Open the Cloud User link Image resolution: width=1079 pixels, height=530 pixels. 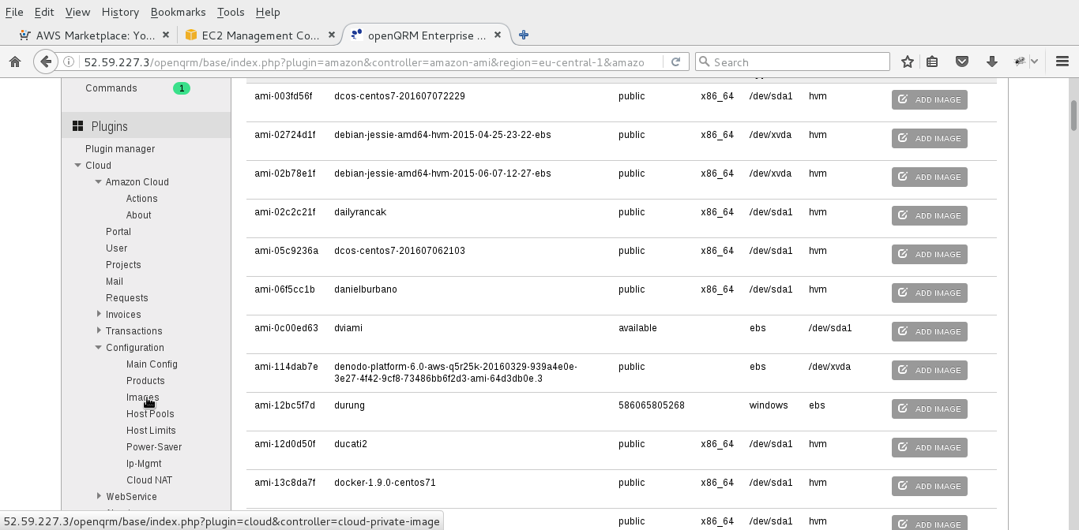(x=116, y=248)
